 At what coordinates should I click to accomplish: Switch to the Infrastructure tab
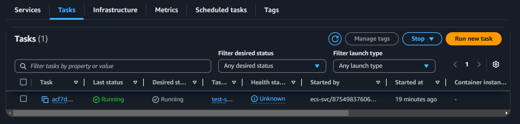coord(115,10)
